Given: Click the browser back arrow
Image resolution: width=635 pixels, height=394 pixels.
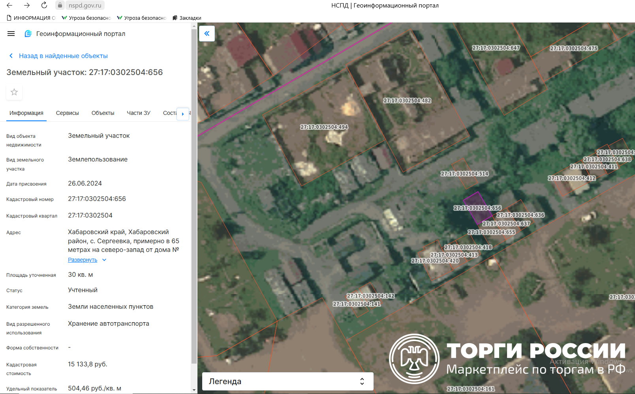Looking at the screenshot, I should click(x=9, y=5).
